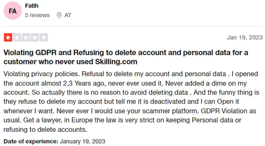Click the review text starting 'Violating privacy policies'
The height and width of the screenshot is (146, 265).
click(131, 102)
